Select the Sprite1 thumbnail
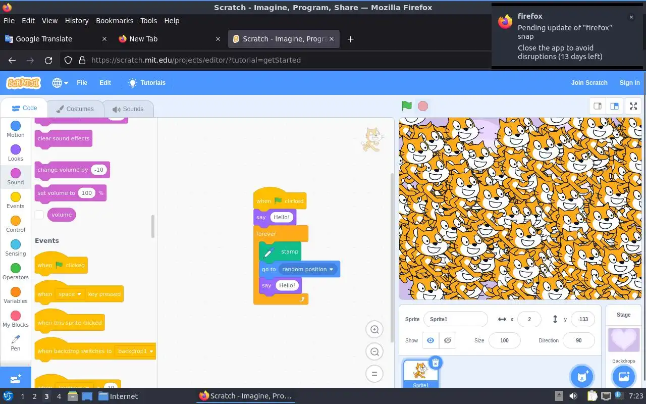 [420, 374]
